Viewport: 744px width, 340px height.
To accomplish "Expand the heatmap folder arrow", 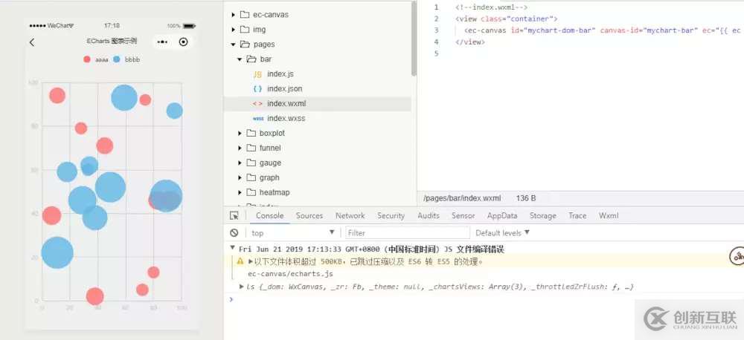I will (240, 193).
